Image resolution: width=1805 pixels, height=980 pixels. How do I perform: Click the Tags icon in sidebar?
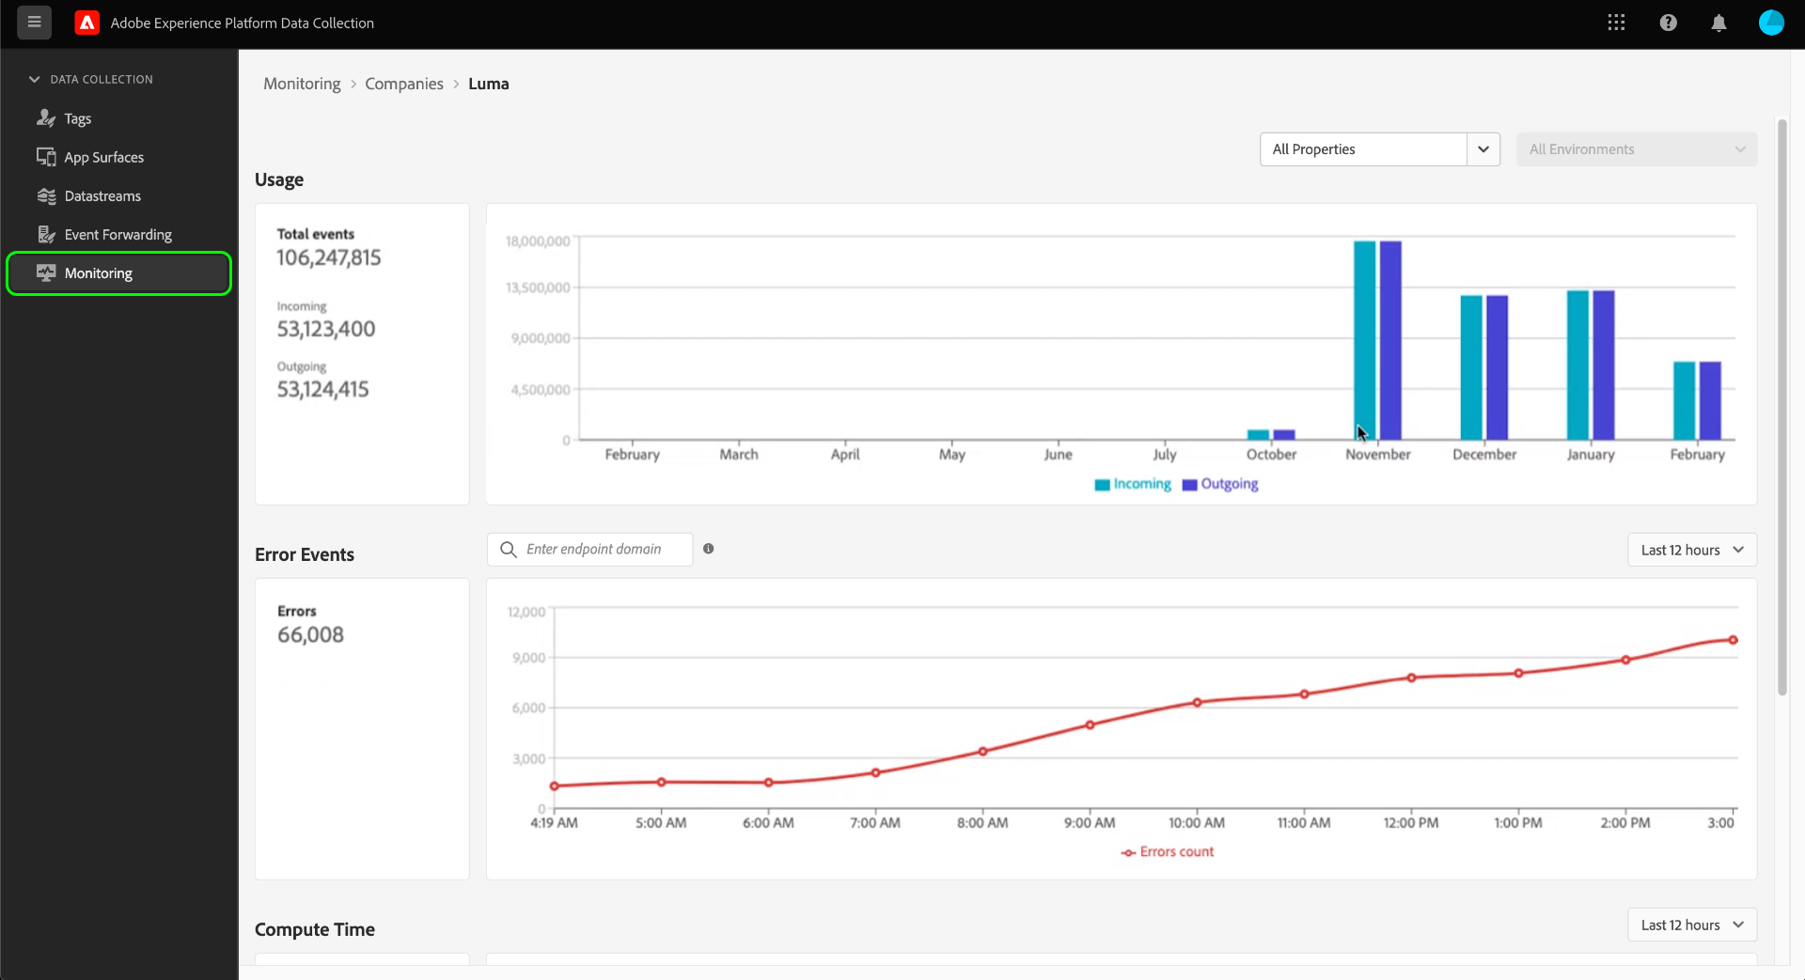[46, 118]
